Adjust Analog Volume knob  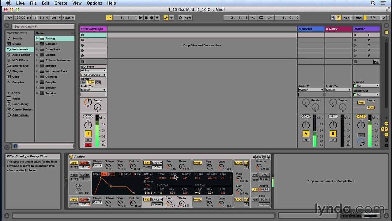pos(259,167)
